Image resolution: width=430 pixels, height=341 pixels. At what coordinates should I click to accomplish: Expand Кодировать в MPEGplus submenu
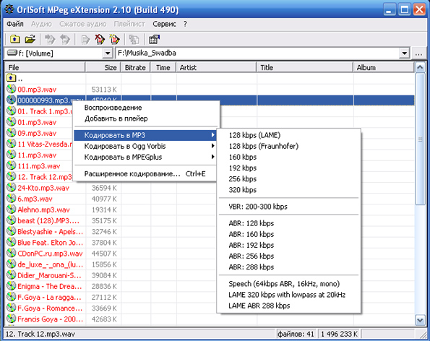click(x=145, y=157)
